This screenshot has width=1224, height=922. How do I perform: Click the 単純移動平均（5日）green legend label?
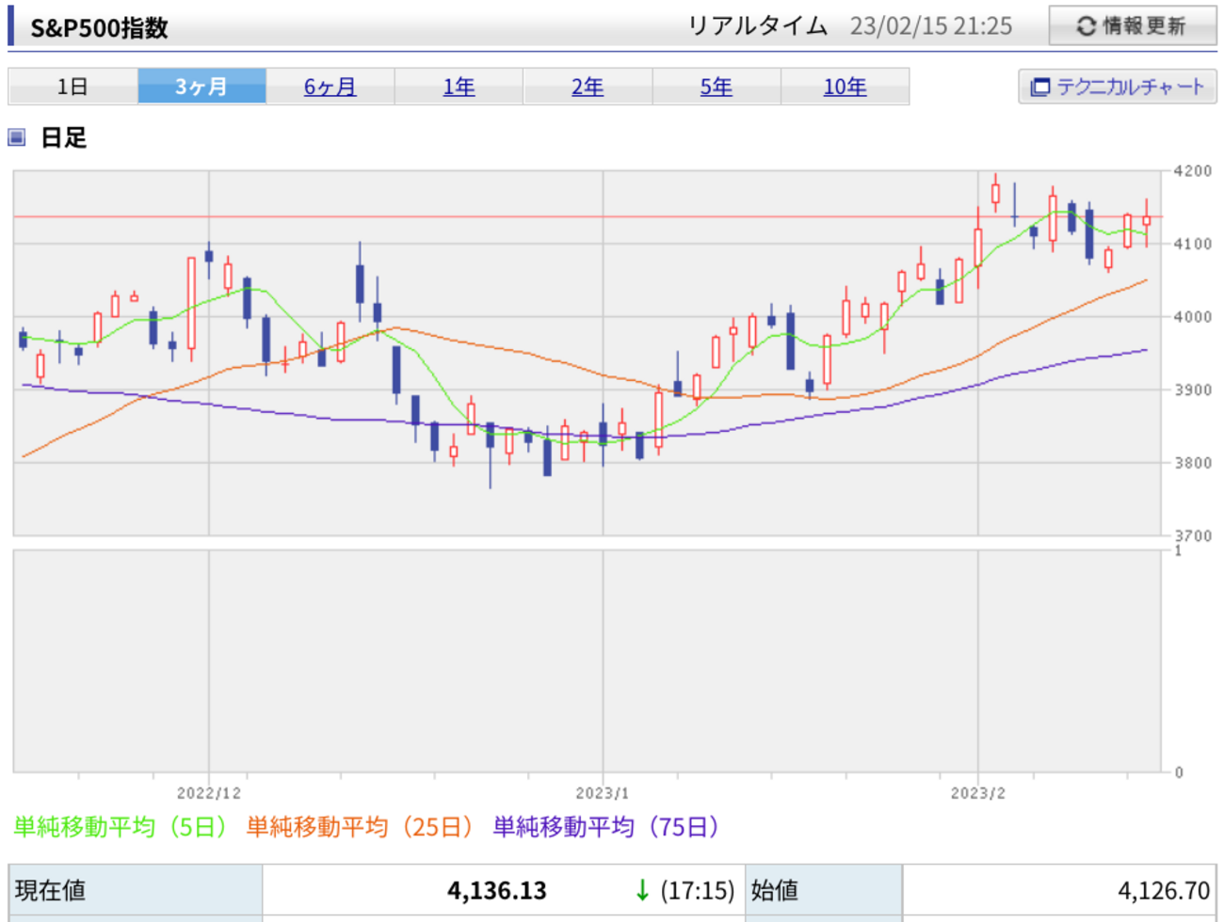click(x=121, y=827)
